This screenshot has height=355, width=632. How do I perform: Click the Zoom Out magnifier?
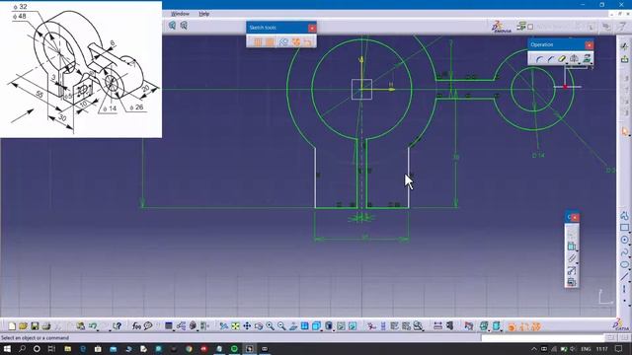(281, 326)
